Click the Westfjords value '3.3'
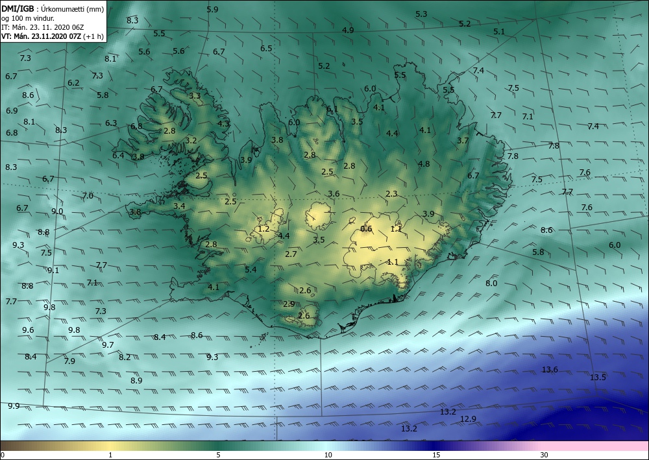The height and width of the screenshot is (460, 649). (195, 95)
